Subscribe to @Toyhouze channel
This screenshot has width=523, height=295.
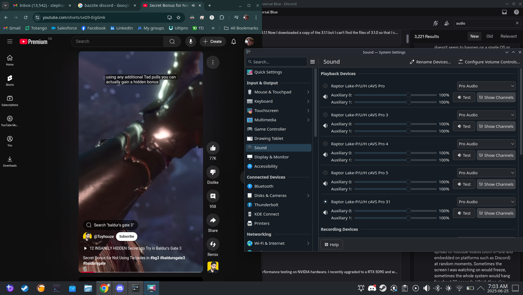coord(126,237)
